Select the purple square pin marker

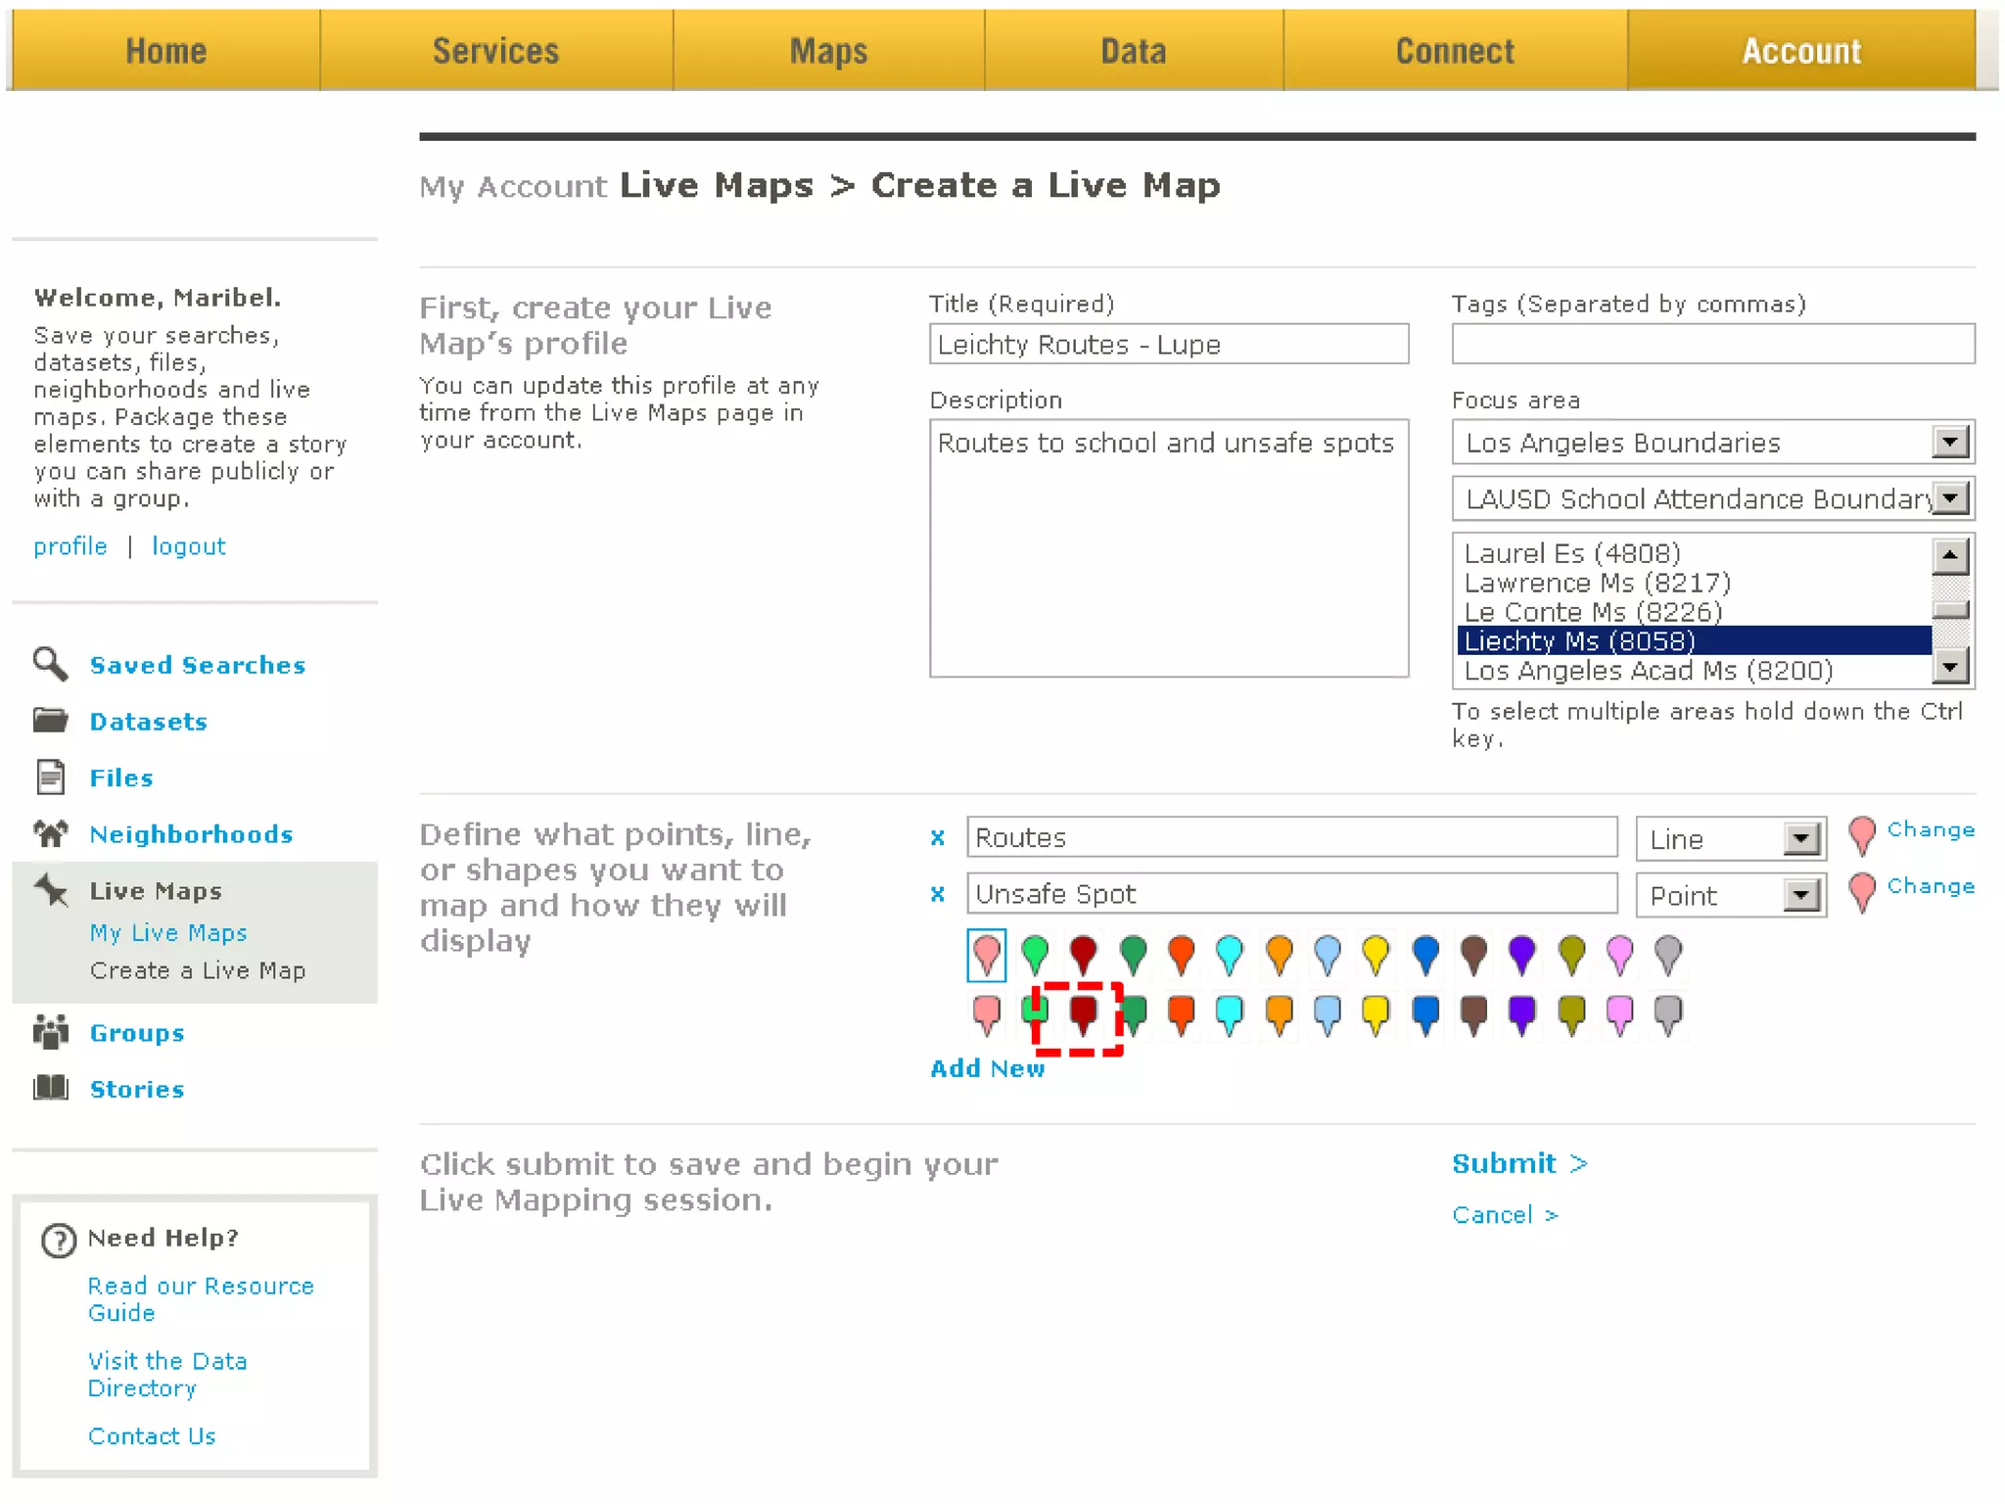[1522, 1015]
